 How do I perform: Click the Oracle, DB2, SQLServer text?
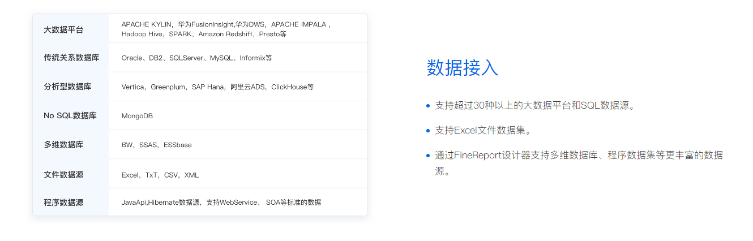coord(196,58)
